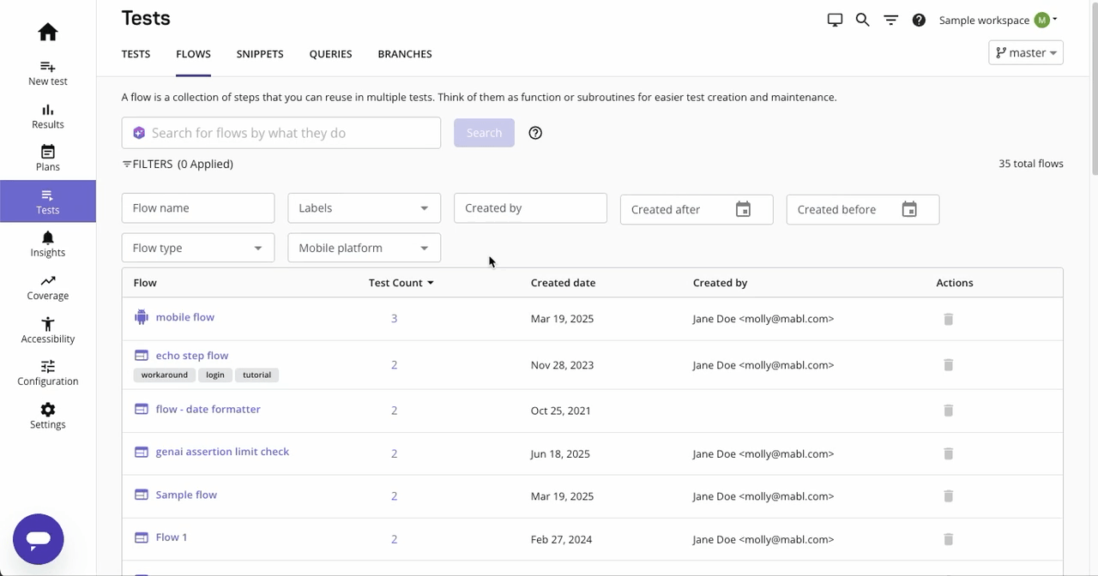Viewport: 1098px width, 576px height.
Task: Delete the mobile flow using trash icon
Action: pos(948,319)
